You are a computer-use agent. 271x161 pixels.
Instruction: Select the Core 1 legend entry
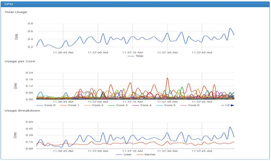tap(70, 105)
